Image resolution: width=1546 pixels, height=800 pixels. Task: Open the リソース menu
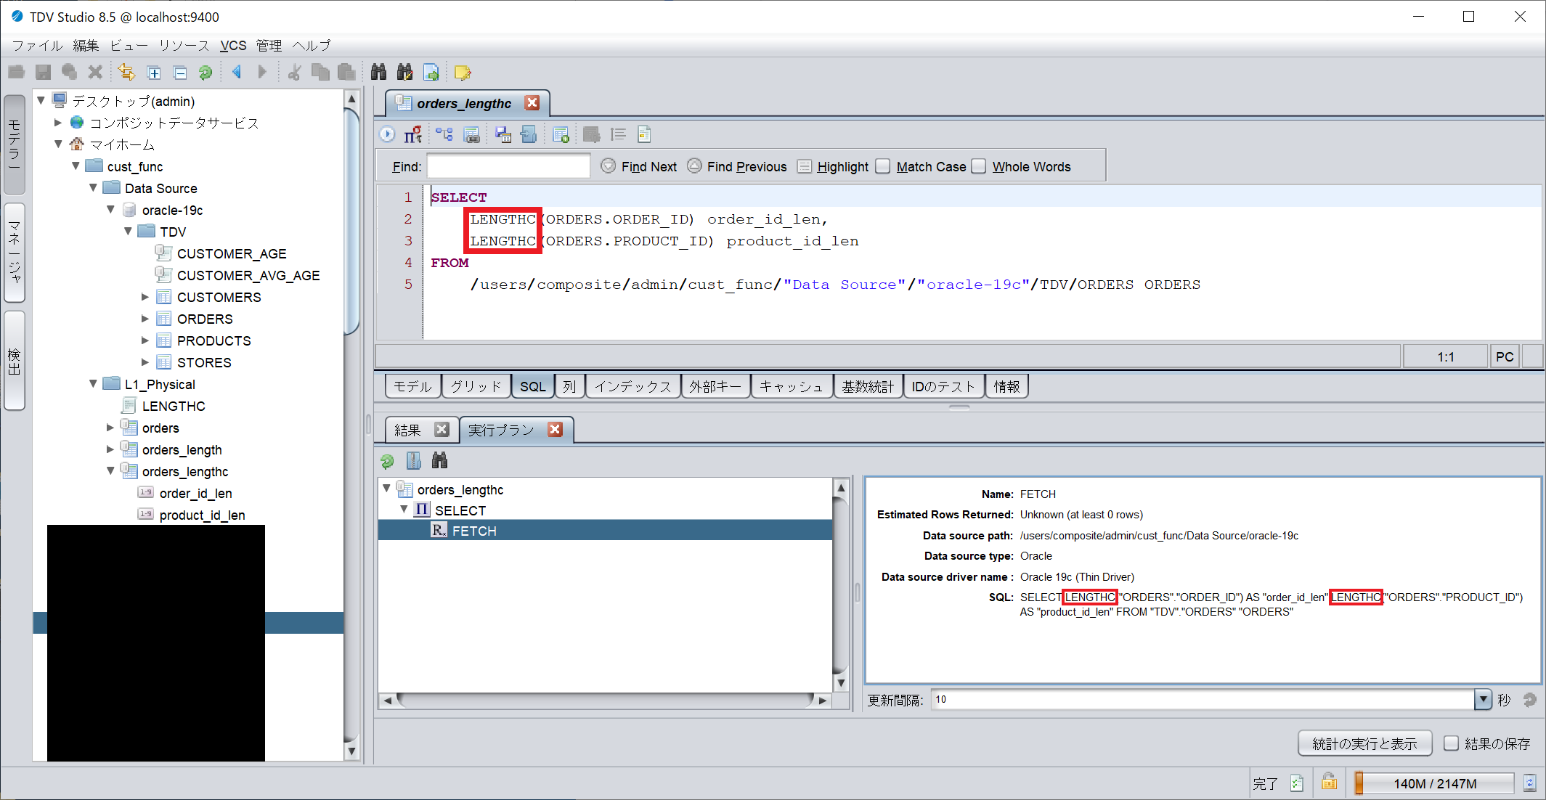point(184,45)
